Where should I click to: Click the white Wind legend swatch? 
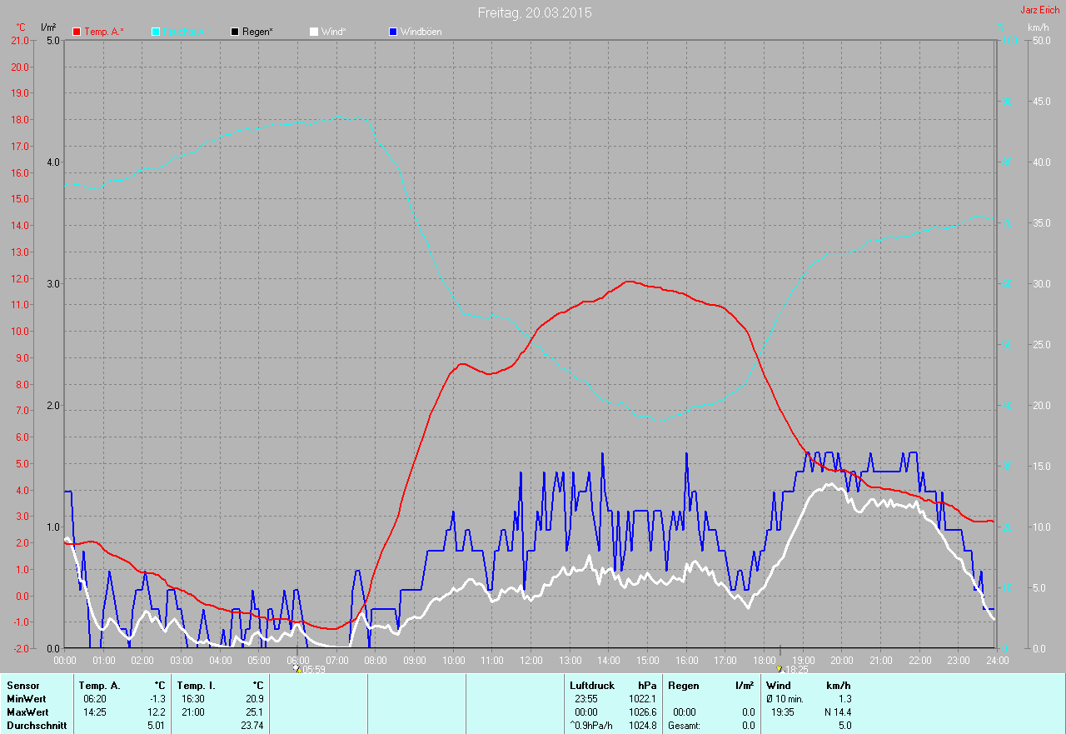coord(314,32)
